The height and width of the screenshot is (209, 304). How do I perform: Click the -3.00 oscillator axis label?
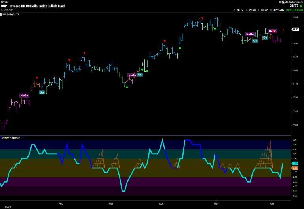(294, 182)
